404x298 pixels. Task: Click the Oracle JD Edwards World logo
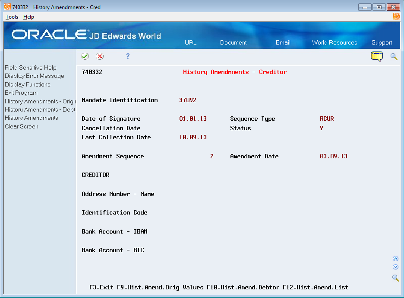pyautogui.click(x=86, y=35)
